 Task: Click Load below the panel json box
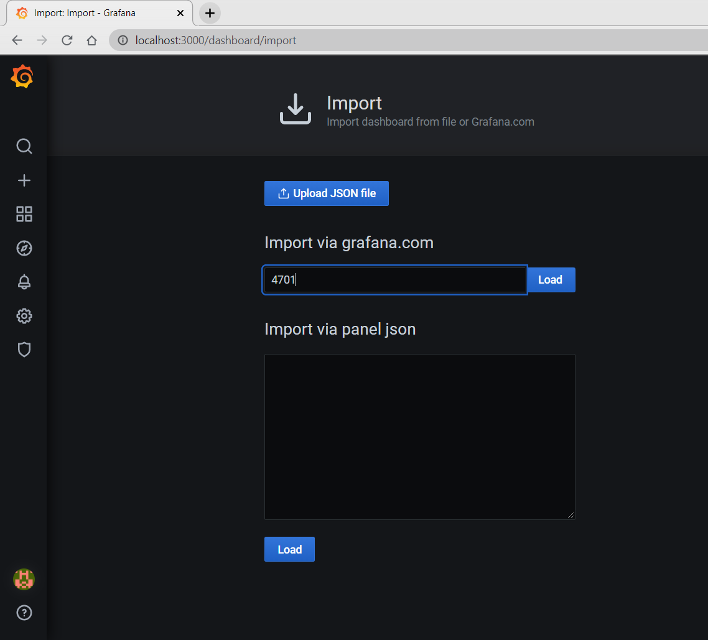(x=289, y=549)
